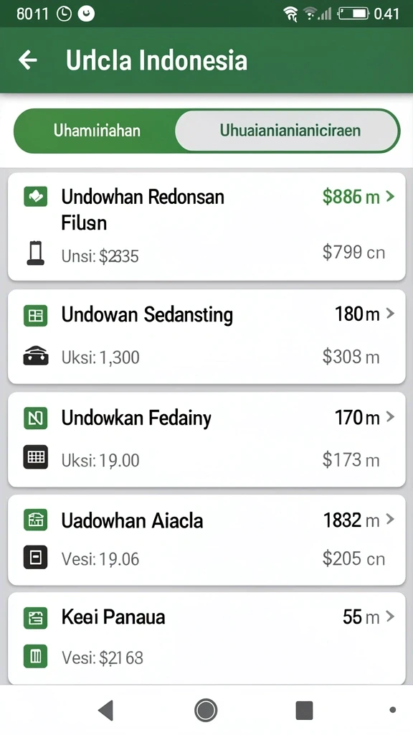Tap the black icon beside Uksi: 1,300
Image resolution: width=413 pixels, height=735 pixels.
pyautogui.click(x=36, y=356)
